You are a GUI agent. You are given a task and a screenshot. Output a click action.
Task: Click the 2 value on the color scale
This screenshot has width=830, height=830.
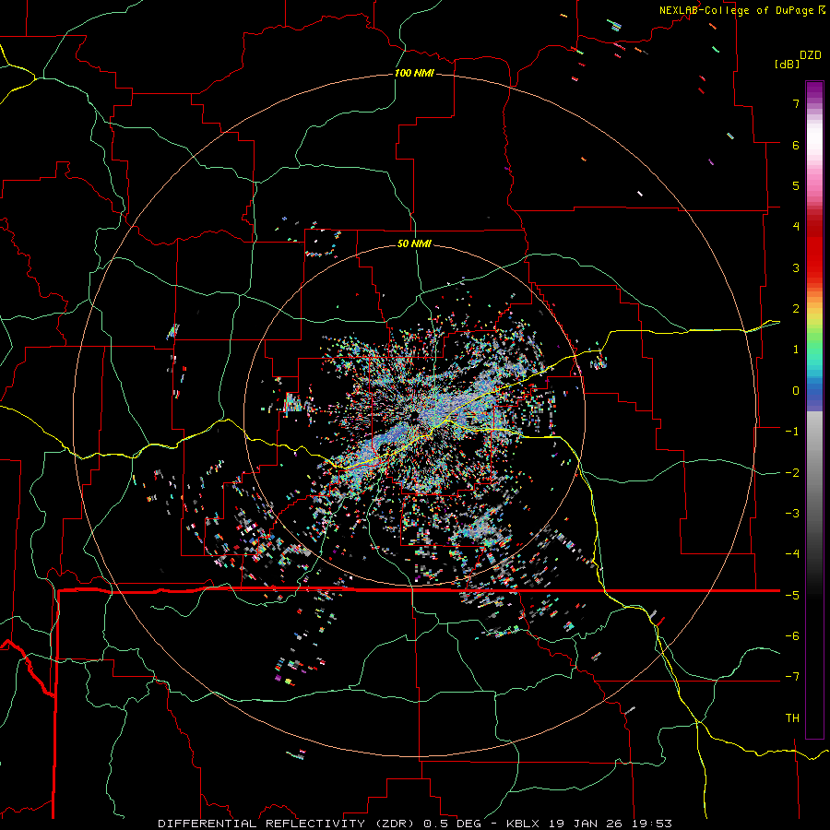(x=796, y=309)
